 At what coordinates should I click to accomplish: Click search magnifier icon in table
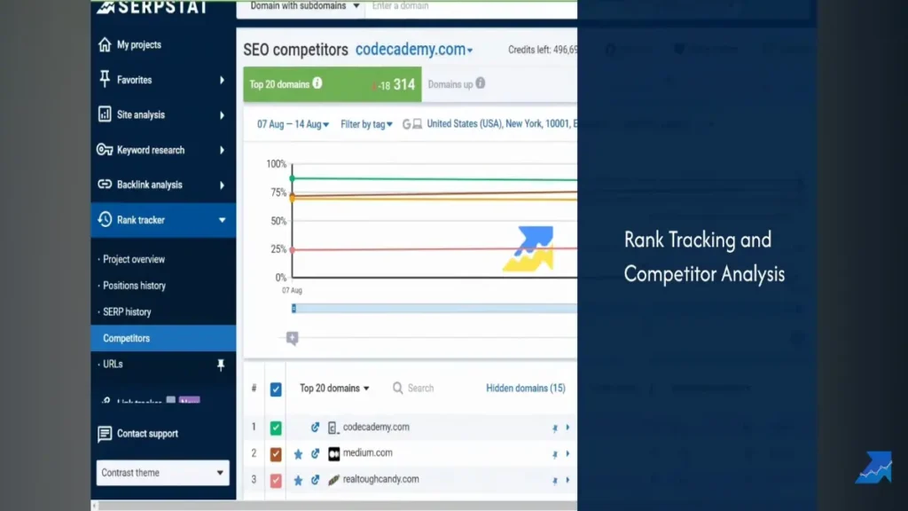point(397,388)
